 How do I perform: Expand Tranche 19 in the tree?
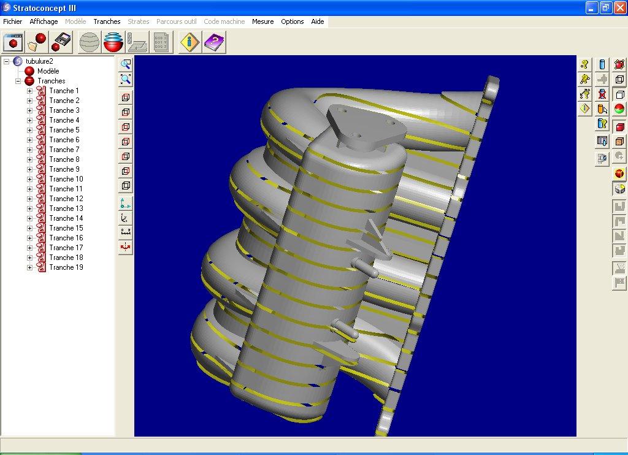pyautogui.click(x=29, y=267)
